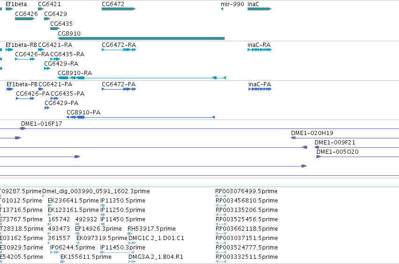Select the RP003037151.5prime EST label
Screen dimensions: 399x264
tap(247, 238)
